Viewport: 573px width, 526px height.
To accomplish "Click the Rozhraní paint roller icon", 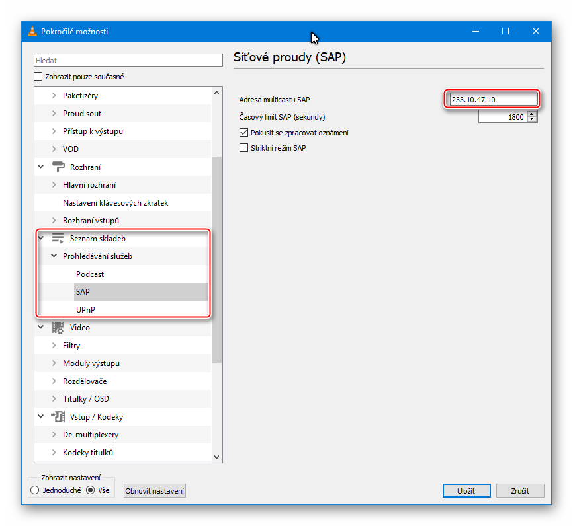I will tap(58, 167).
